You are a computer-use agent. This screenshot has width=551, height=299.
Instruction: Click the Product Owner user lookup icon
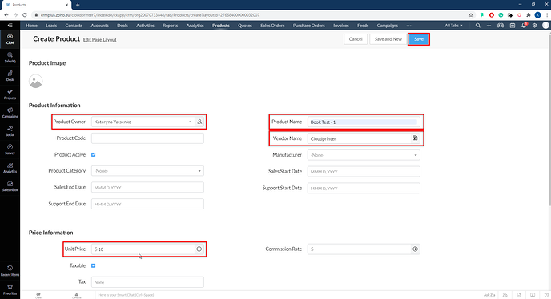coord(199,122)
